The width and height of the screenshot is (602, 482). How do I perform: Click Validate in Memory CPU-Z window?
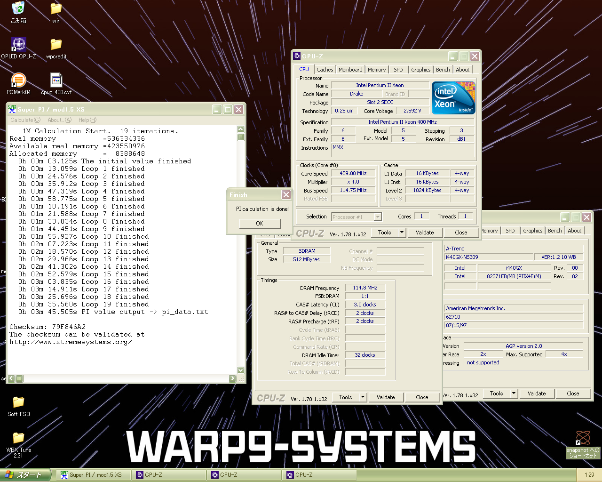386,397
